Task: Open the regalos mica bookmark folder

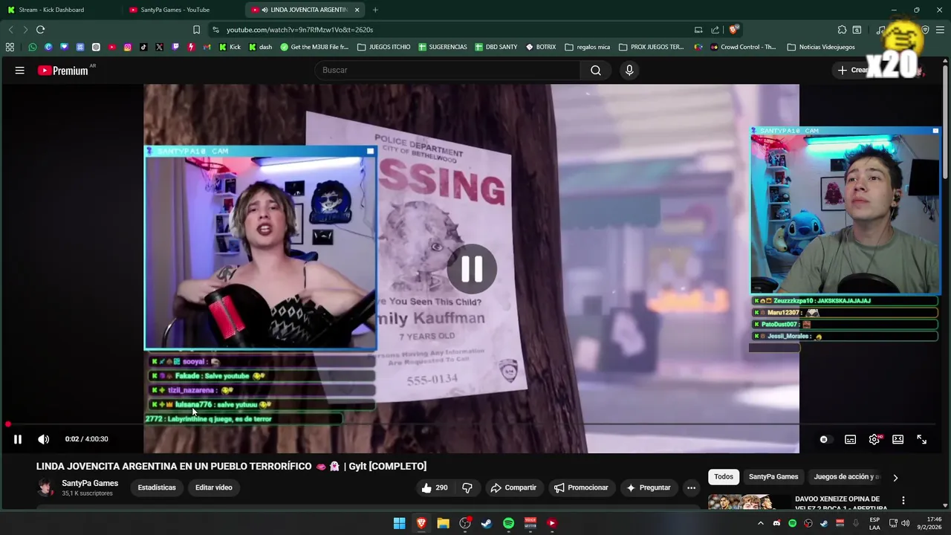Action: [x=587, y=47]
